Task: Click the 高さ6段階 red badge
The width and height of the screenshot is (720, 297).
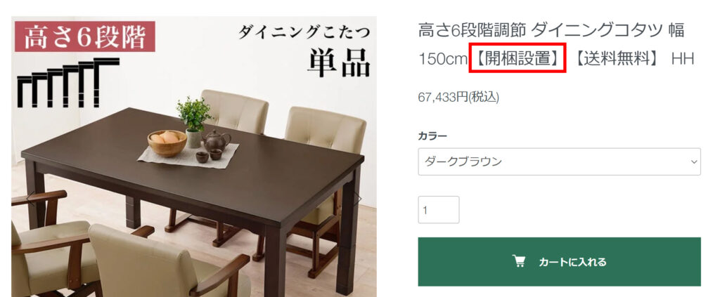Action: click(x=85, y=37)
